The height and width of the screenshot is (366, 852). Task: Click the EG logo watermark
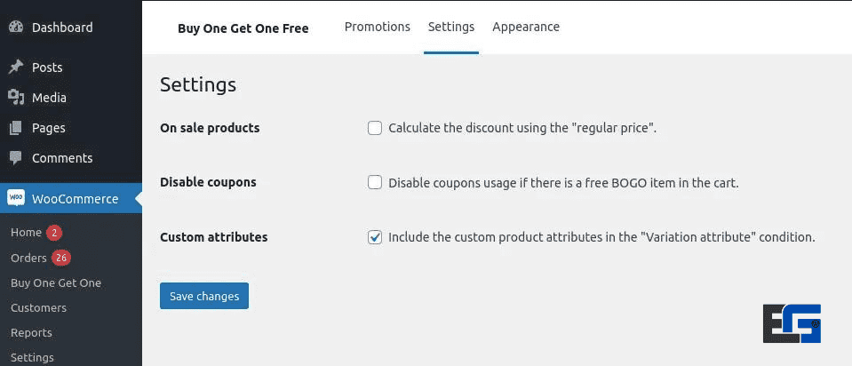(792, 323)
